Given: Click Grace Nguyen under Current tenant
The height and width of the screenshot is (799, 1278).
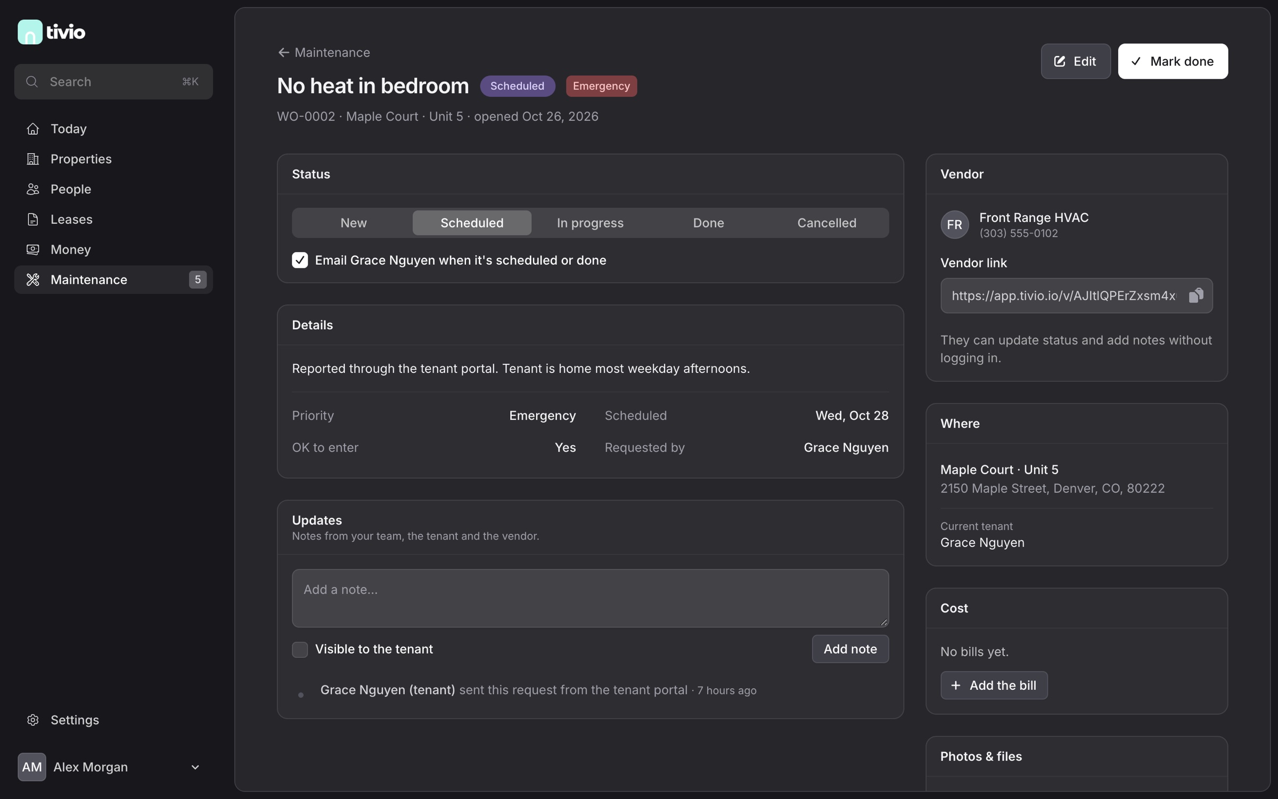Looking at the screenshot, I should pos(982,542).
